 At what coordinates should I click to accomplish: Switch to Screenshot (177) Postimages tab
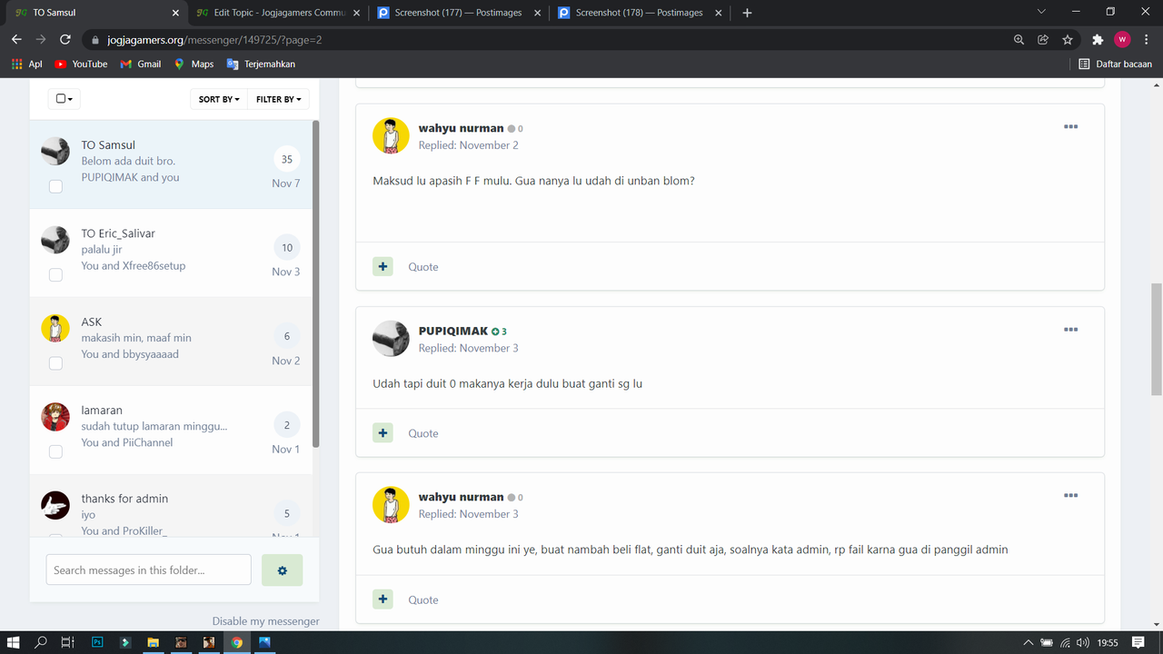click(460, 13)
